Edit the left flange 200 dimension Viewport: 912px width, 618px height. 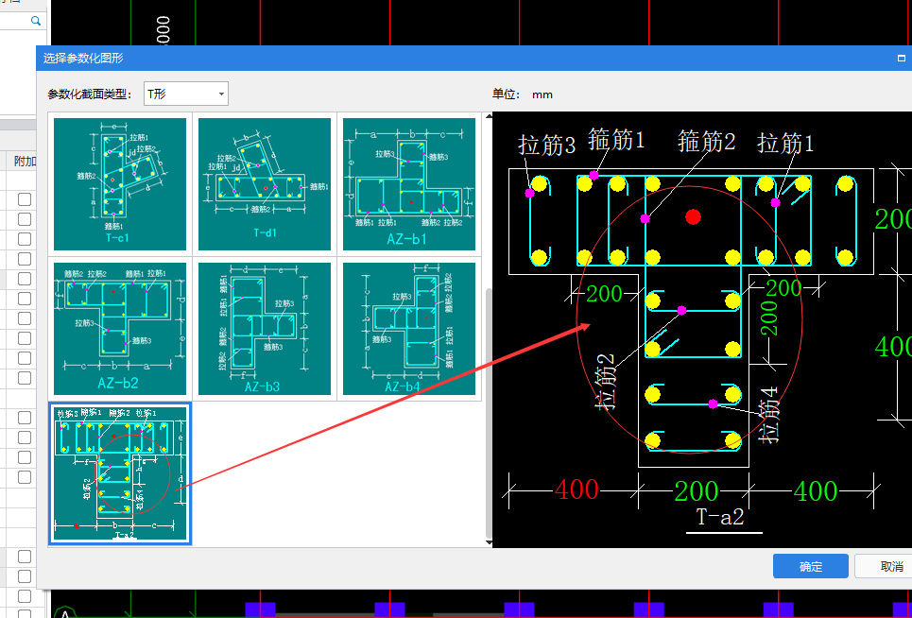pos(604,294)
